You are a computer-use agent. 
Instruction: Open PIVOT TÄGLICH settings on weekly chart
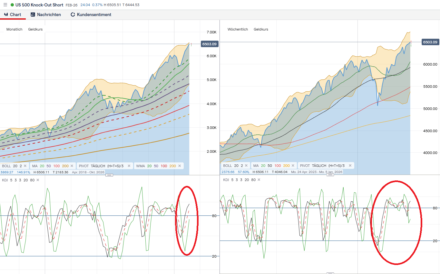pos(322,166)
